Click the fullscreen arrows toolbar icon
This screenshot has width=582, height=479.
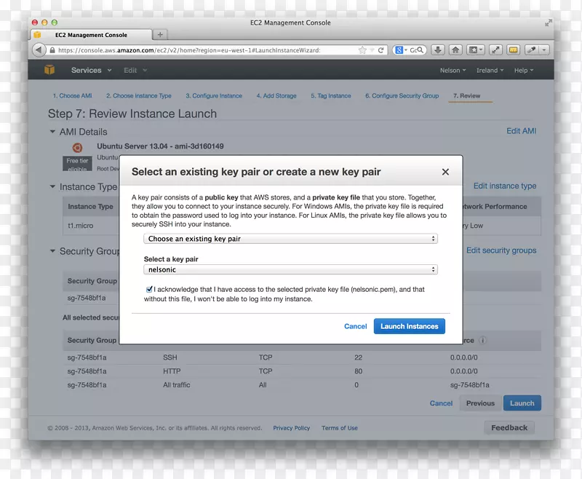pos(495,50)
